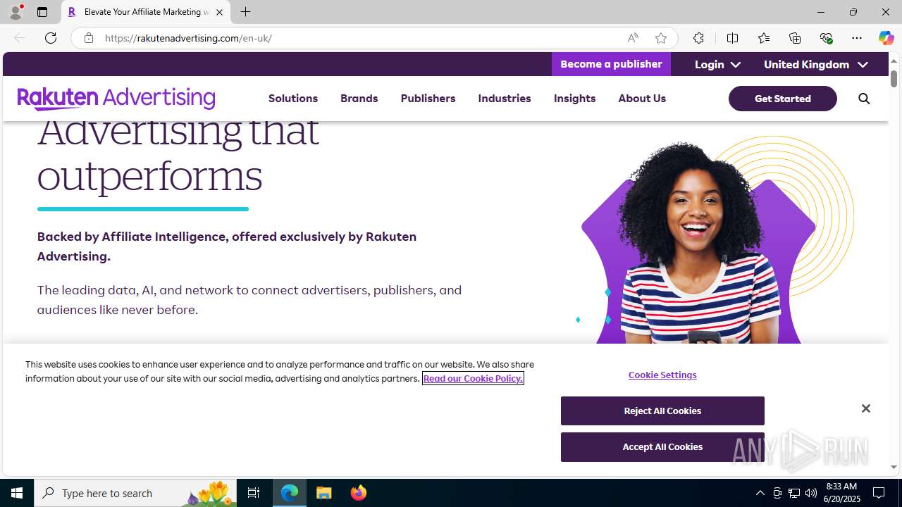Open the Favorites list icon

pos(763,38)
